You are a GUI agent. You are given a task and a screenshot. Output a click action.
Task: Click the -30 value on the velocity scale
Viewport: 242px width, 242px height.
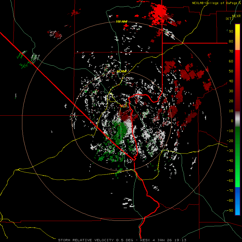[x=230, y=151]
